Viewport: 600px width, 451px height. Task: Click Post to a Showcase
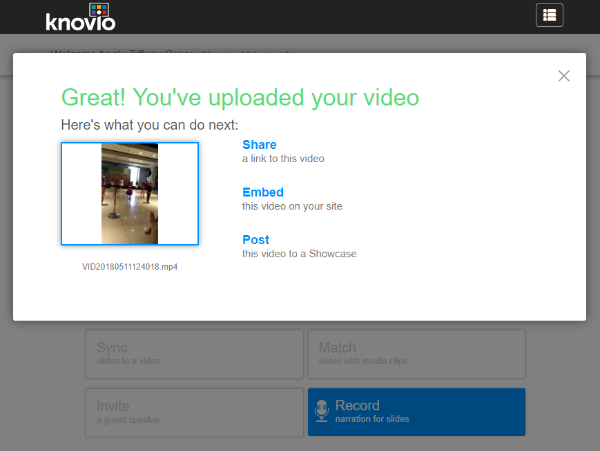coord(255,240)
